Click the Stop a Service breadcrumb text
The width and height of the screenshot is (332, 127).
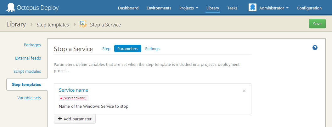click(x=105, y=25)
